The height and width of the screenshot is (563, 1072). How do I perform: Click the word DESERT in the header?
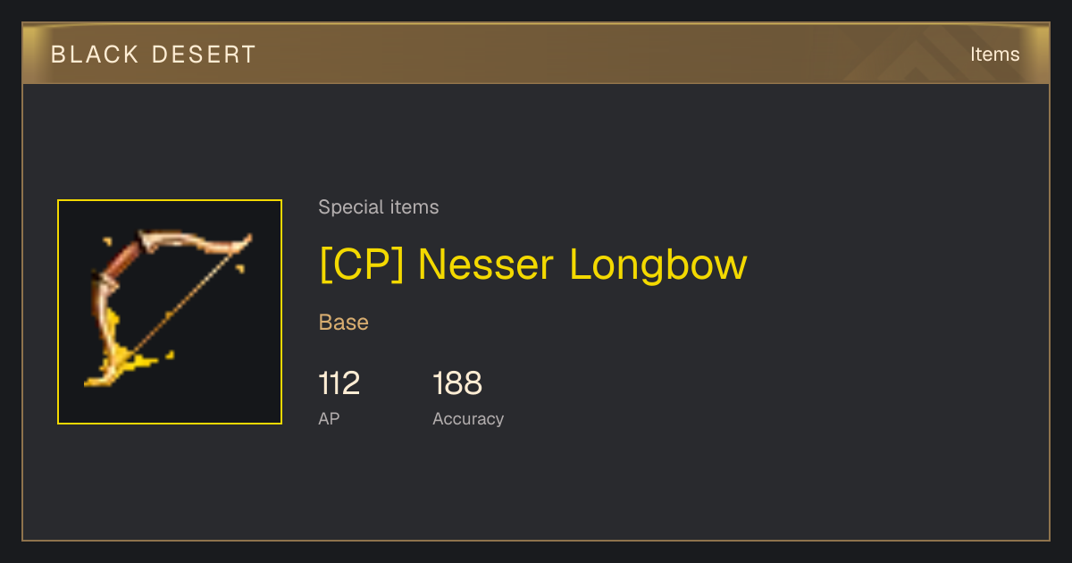coord(204,55)
